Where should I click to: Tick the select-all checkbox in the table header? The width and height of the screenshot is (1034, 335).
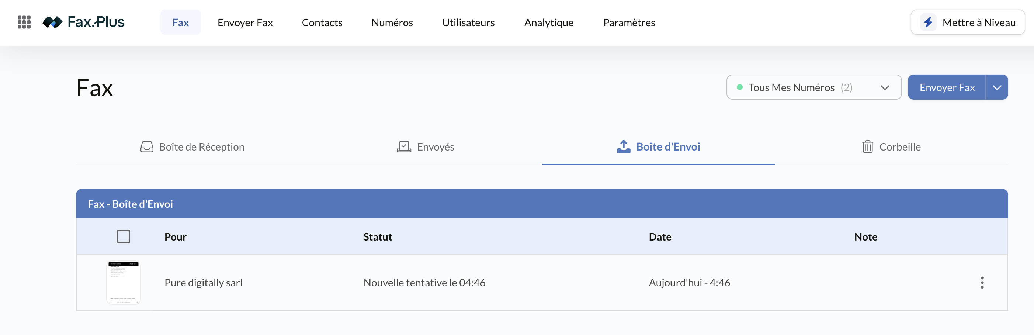pyautogui.click(x=123, y=236)
